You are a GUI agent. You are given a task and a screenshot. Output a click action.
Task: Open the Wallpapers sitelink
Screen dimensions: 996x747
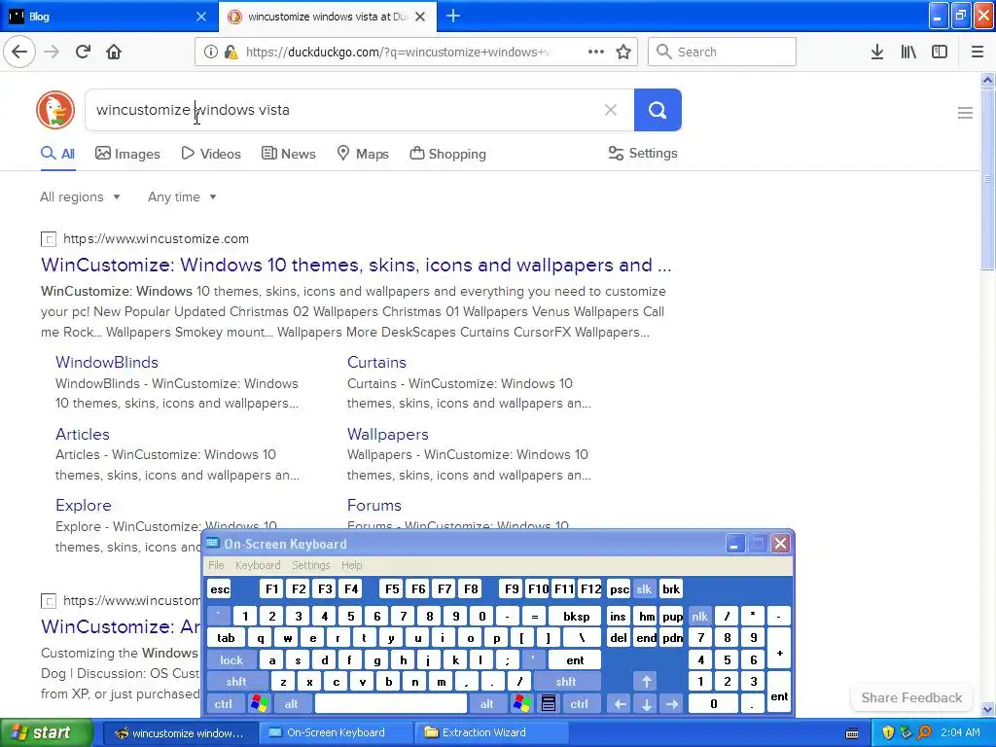(x=387, y=435)
